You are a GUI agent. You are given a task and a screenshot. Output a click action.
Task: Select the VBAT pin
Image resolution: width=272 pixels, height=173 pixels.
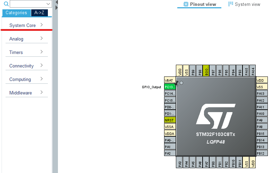click(170, 80)
